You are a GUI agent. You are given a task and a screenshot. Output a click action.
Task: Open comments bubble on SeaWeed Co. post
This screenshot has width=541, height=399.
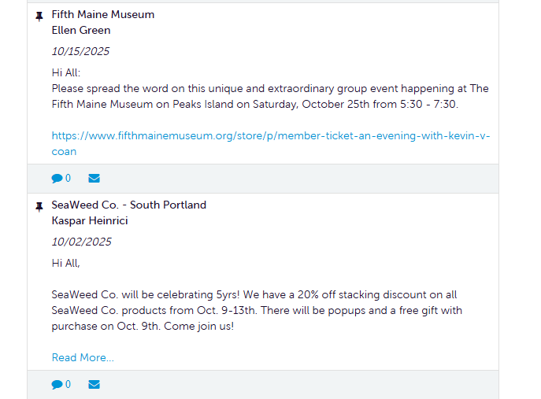(57, 385)
